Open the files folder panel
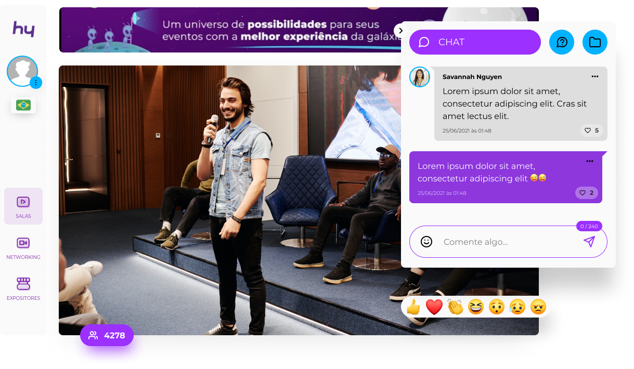The image size is (634, 369). click(595, 42)
